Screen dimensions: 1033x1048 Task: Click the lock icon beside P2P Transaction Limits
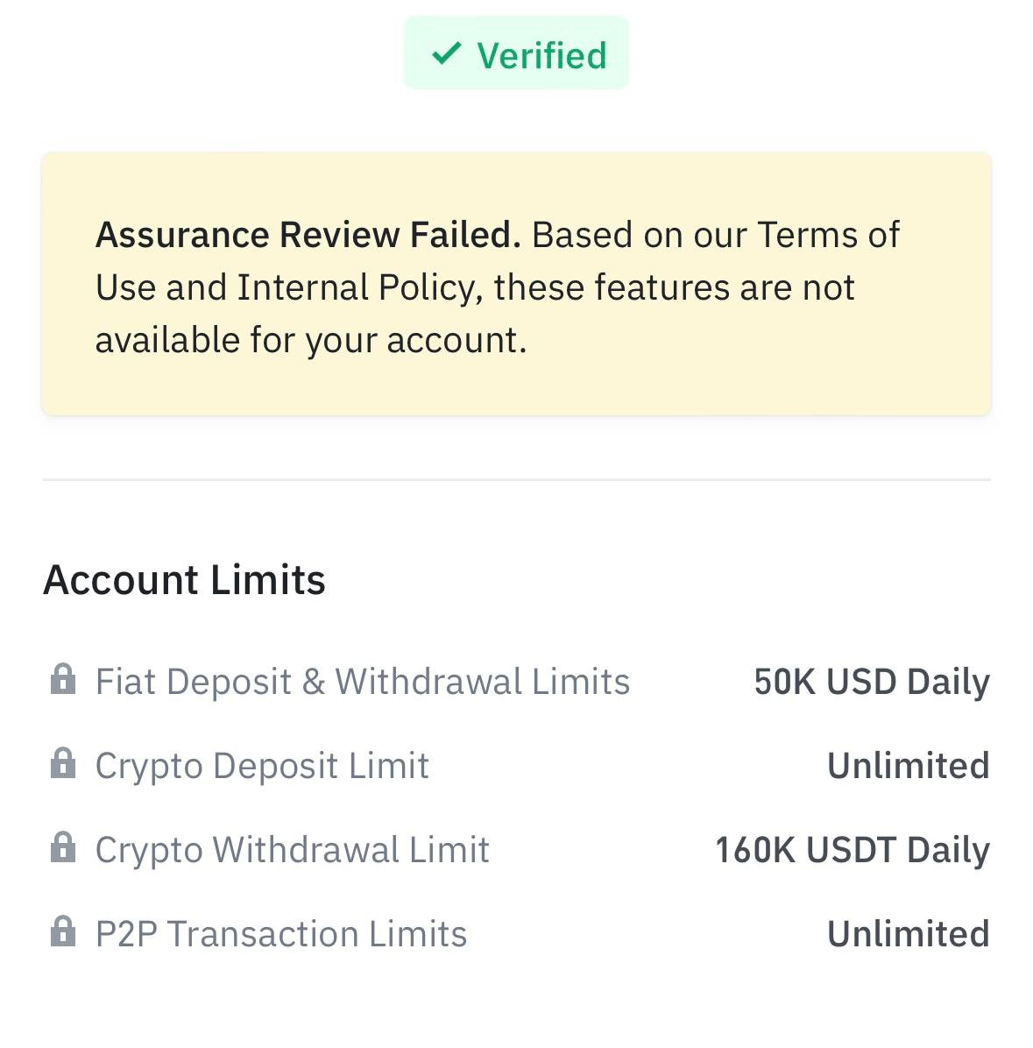point(63,932)
